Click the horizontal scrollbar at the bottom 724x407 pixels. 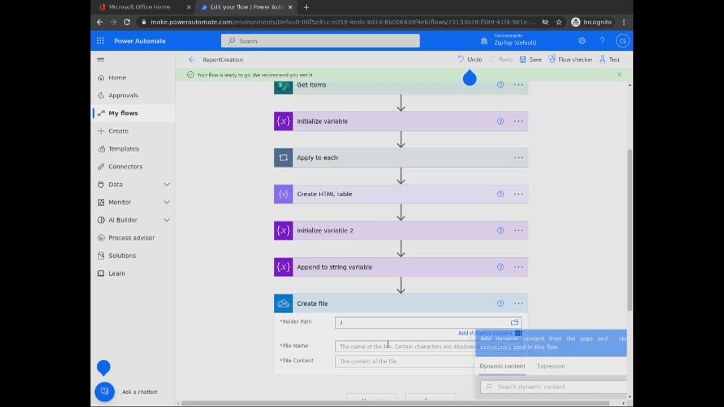pos(396,403)
